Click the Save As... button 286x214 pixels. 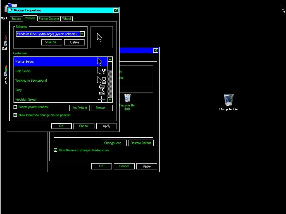52,42
